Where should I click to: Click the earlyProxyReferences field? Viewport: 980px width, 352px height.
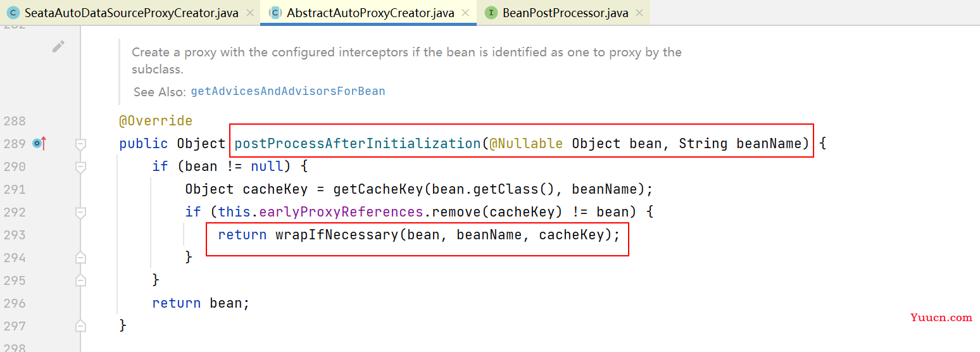point(341,212)
